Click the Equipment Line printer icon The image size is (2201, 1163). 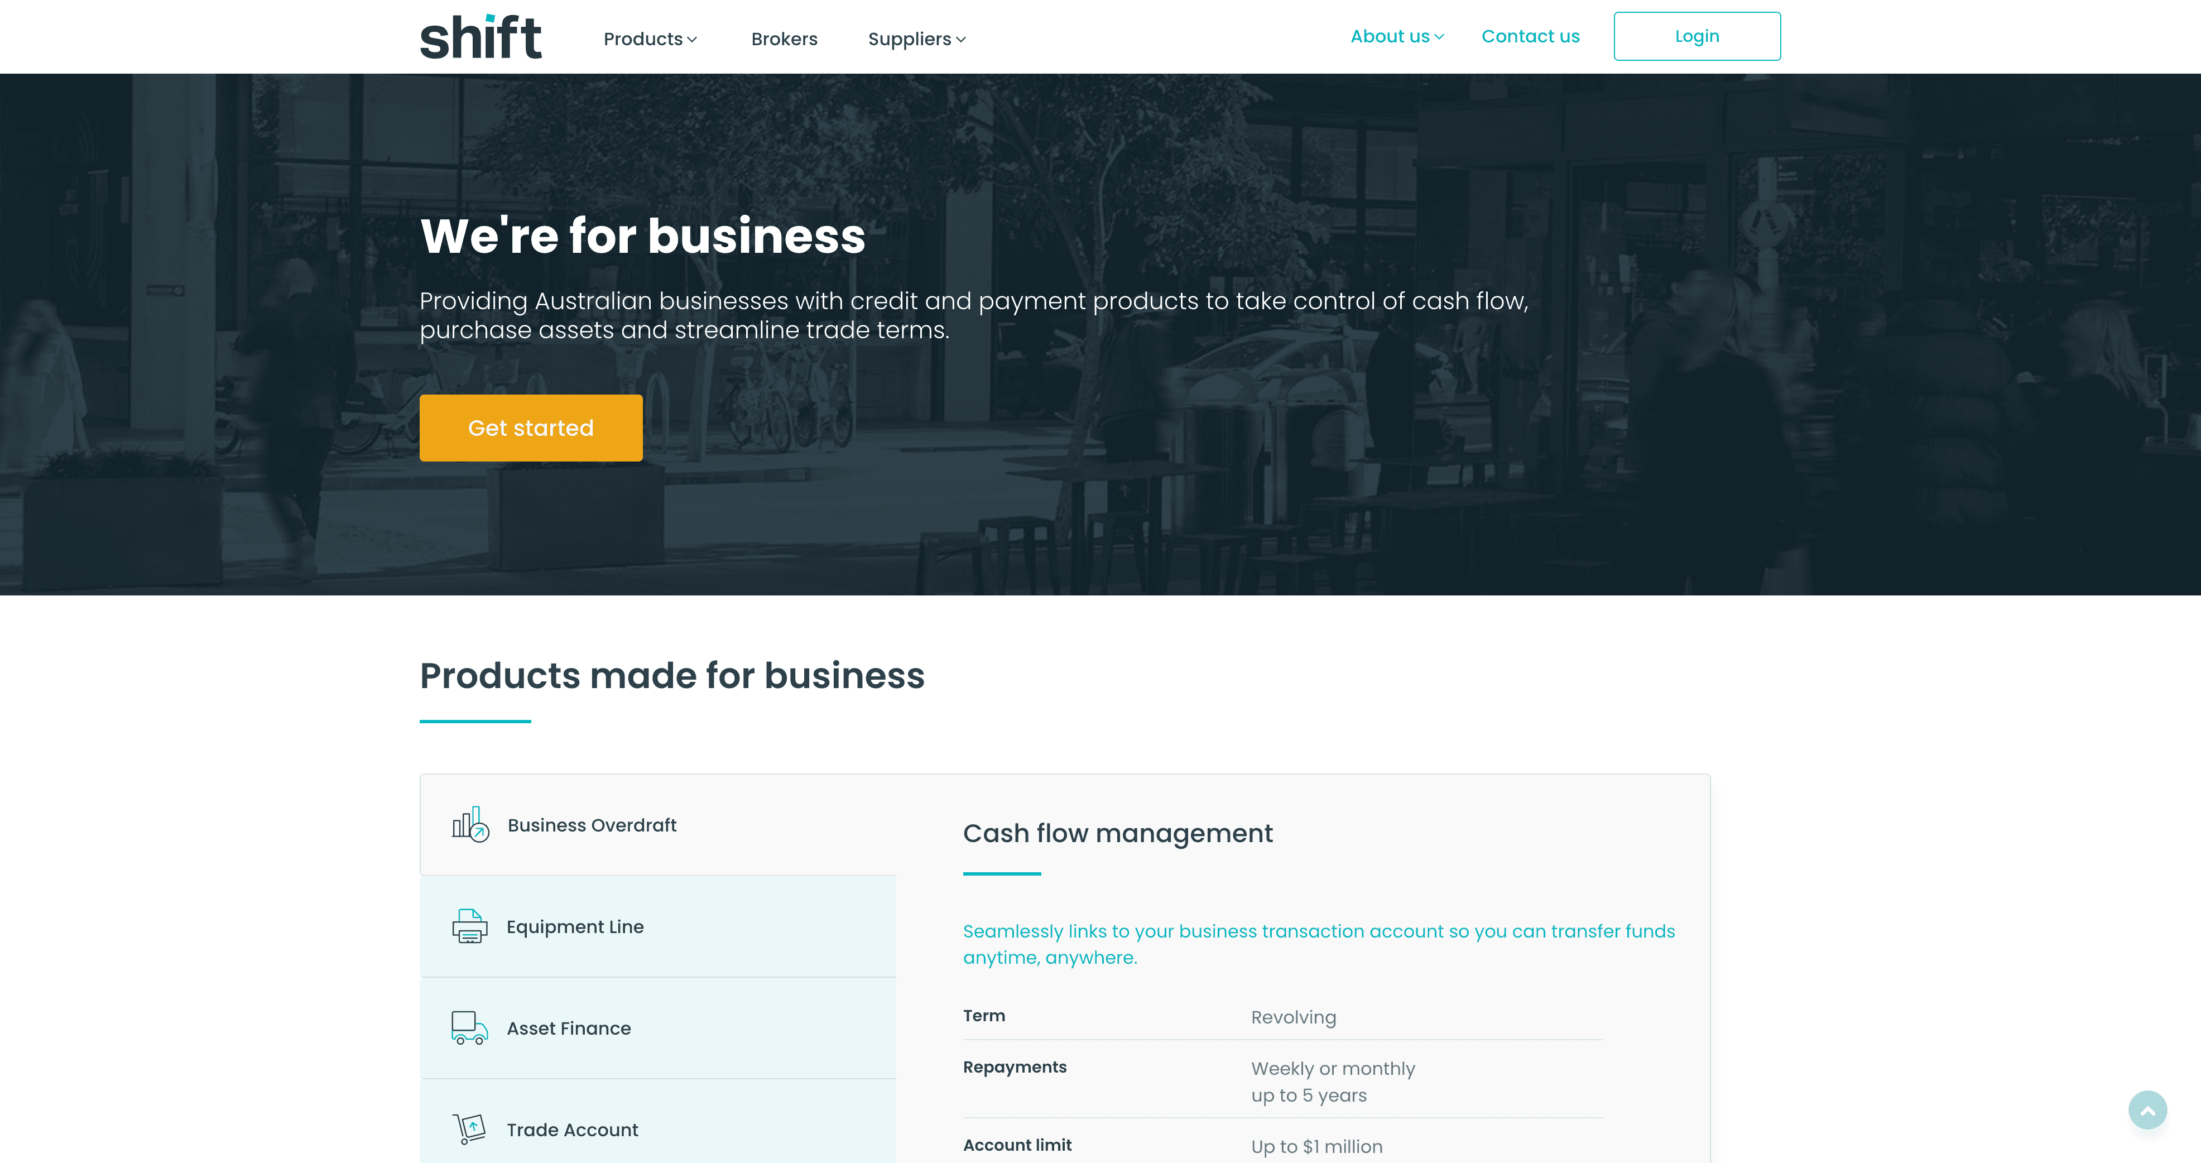(469, 926)
